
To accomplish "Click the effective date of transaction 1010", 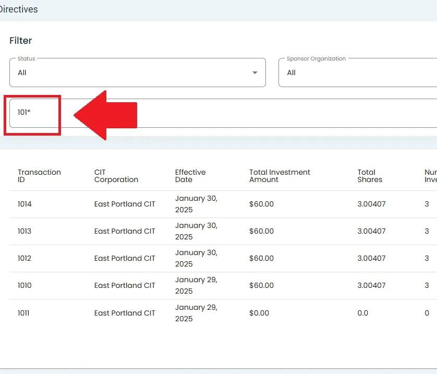I will [196, 285].
